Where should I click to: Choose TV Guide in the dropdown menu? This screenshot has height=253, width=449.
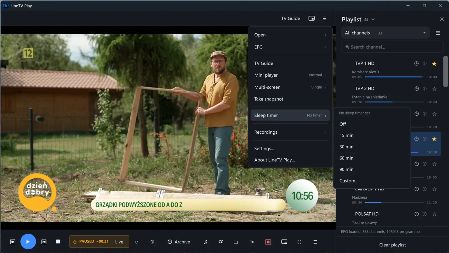point(290,63)
